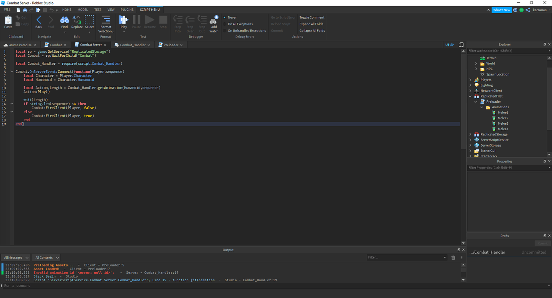Click the device emulator icon
The image size is (552, 298).
pos(461,45)
